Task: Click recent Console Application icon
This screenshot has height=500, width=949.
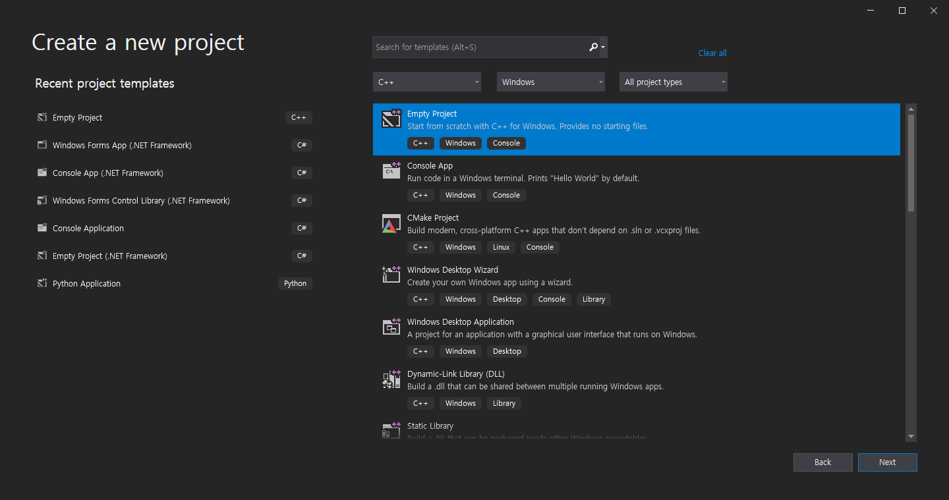Action: 42,228
